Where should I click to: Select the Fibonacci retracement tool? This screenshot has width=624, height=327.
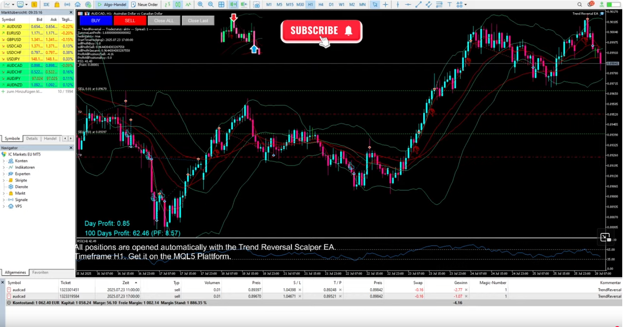coord(439,4)
